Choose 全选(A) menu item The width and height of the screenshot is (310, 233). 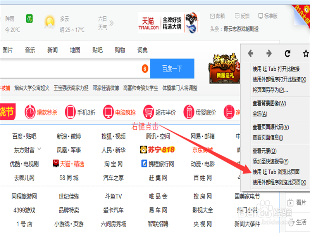(x=260, y=114)
